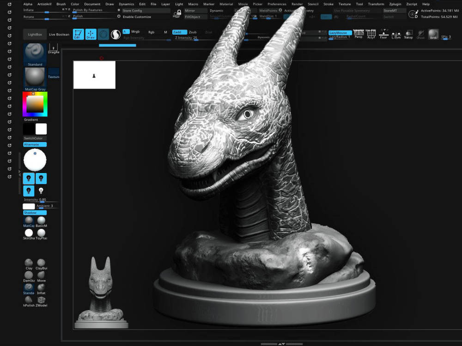Click the Mirror button
462x346 pixels.
195,11
